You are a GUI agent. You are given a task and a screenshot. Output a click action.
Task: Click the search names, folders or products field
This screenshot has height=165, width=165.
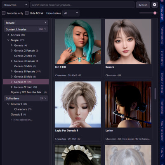(x=82, y=5)
